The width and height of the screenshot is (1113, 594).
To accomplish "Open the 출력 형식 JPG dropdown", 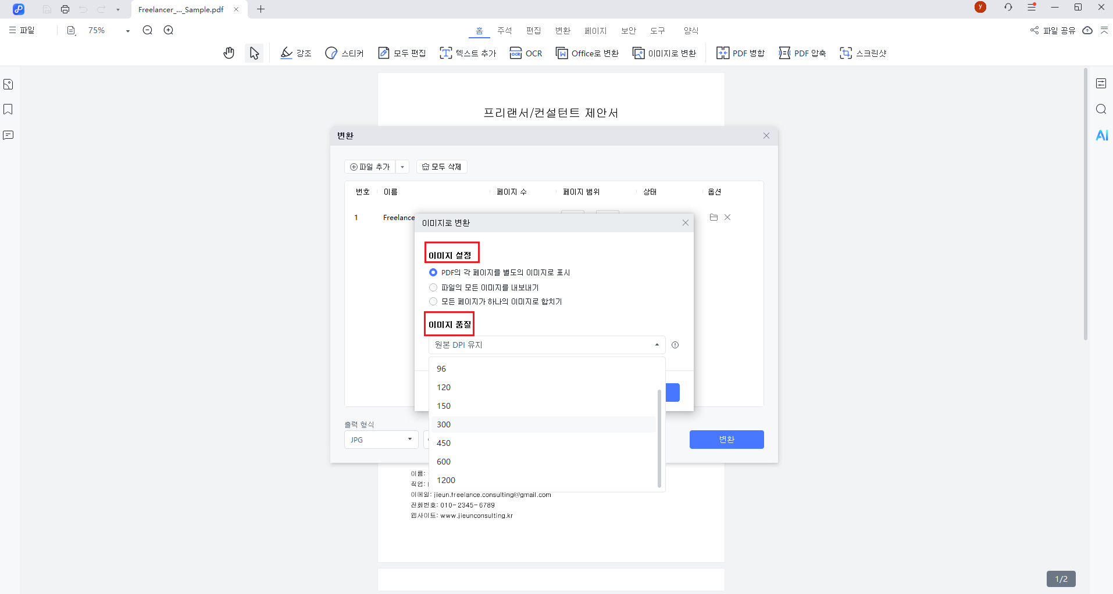I will click(x=381, y=440).
